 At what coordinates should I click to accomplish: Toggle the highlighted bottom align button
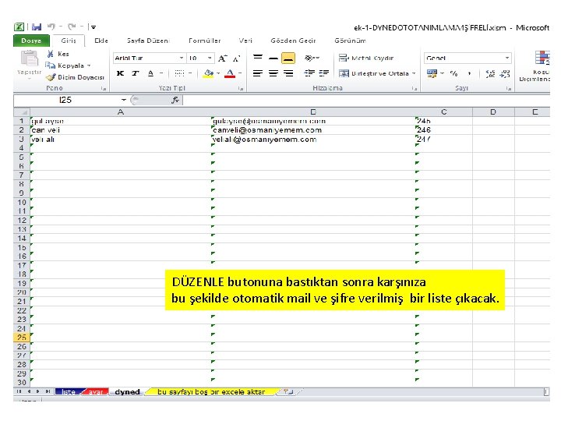(x=288, y=58)
